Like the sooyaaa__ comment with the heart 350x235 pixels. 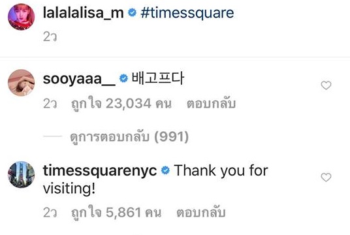326,86
